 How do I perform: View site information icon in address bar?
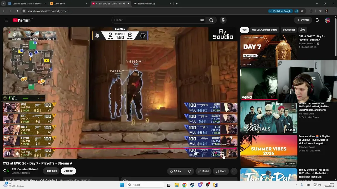(x=24, y=11)
